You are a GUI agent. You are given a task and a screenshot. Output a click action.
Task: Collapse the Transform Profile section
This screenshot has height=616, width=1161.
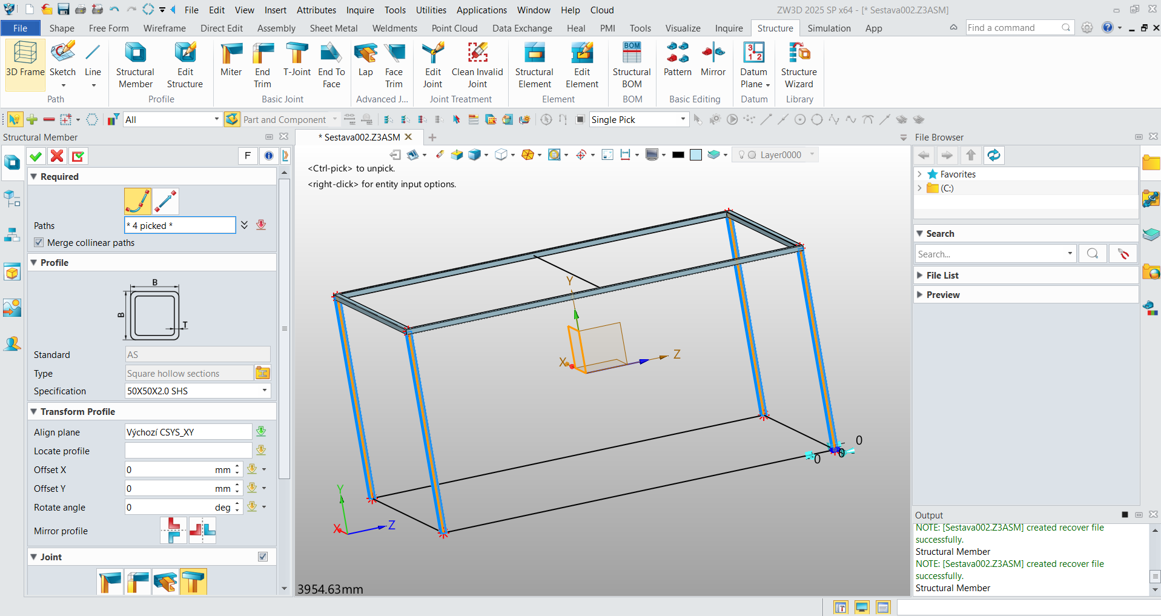(34, 411)
